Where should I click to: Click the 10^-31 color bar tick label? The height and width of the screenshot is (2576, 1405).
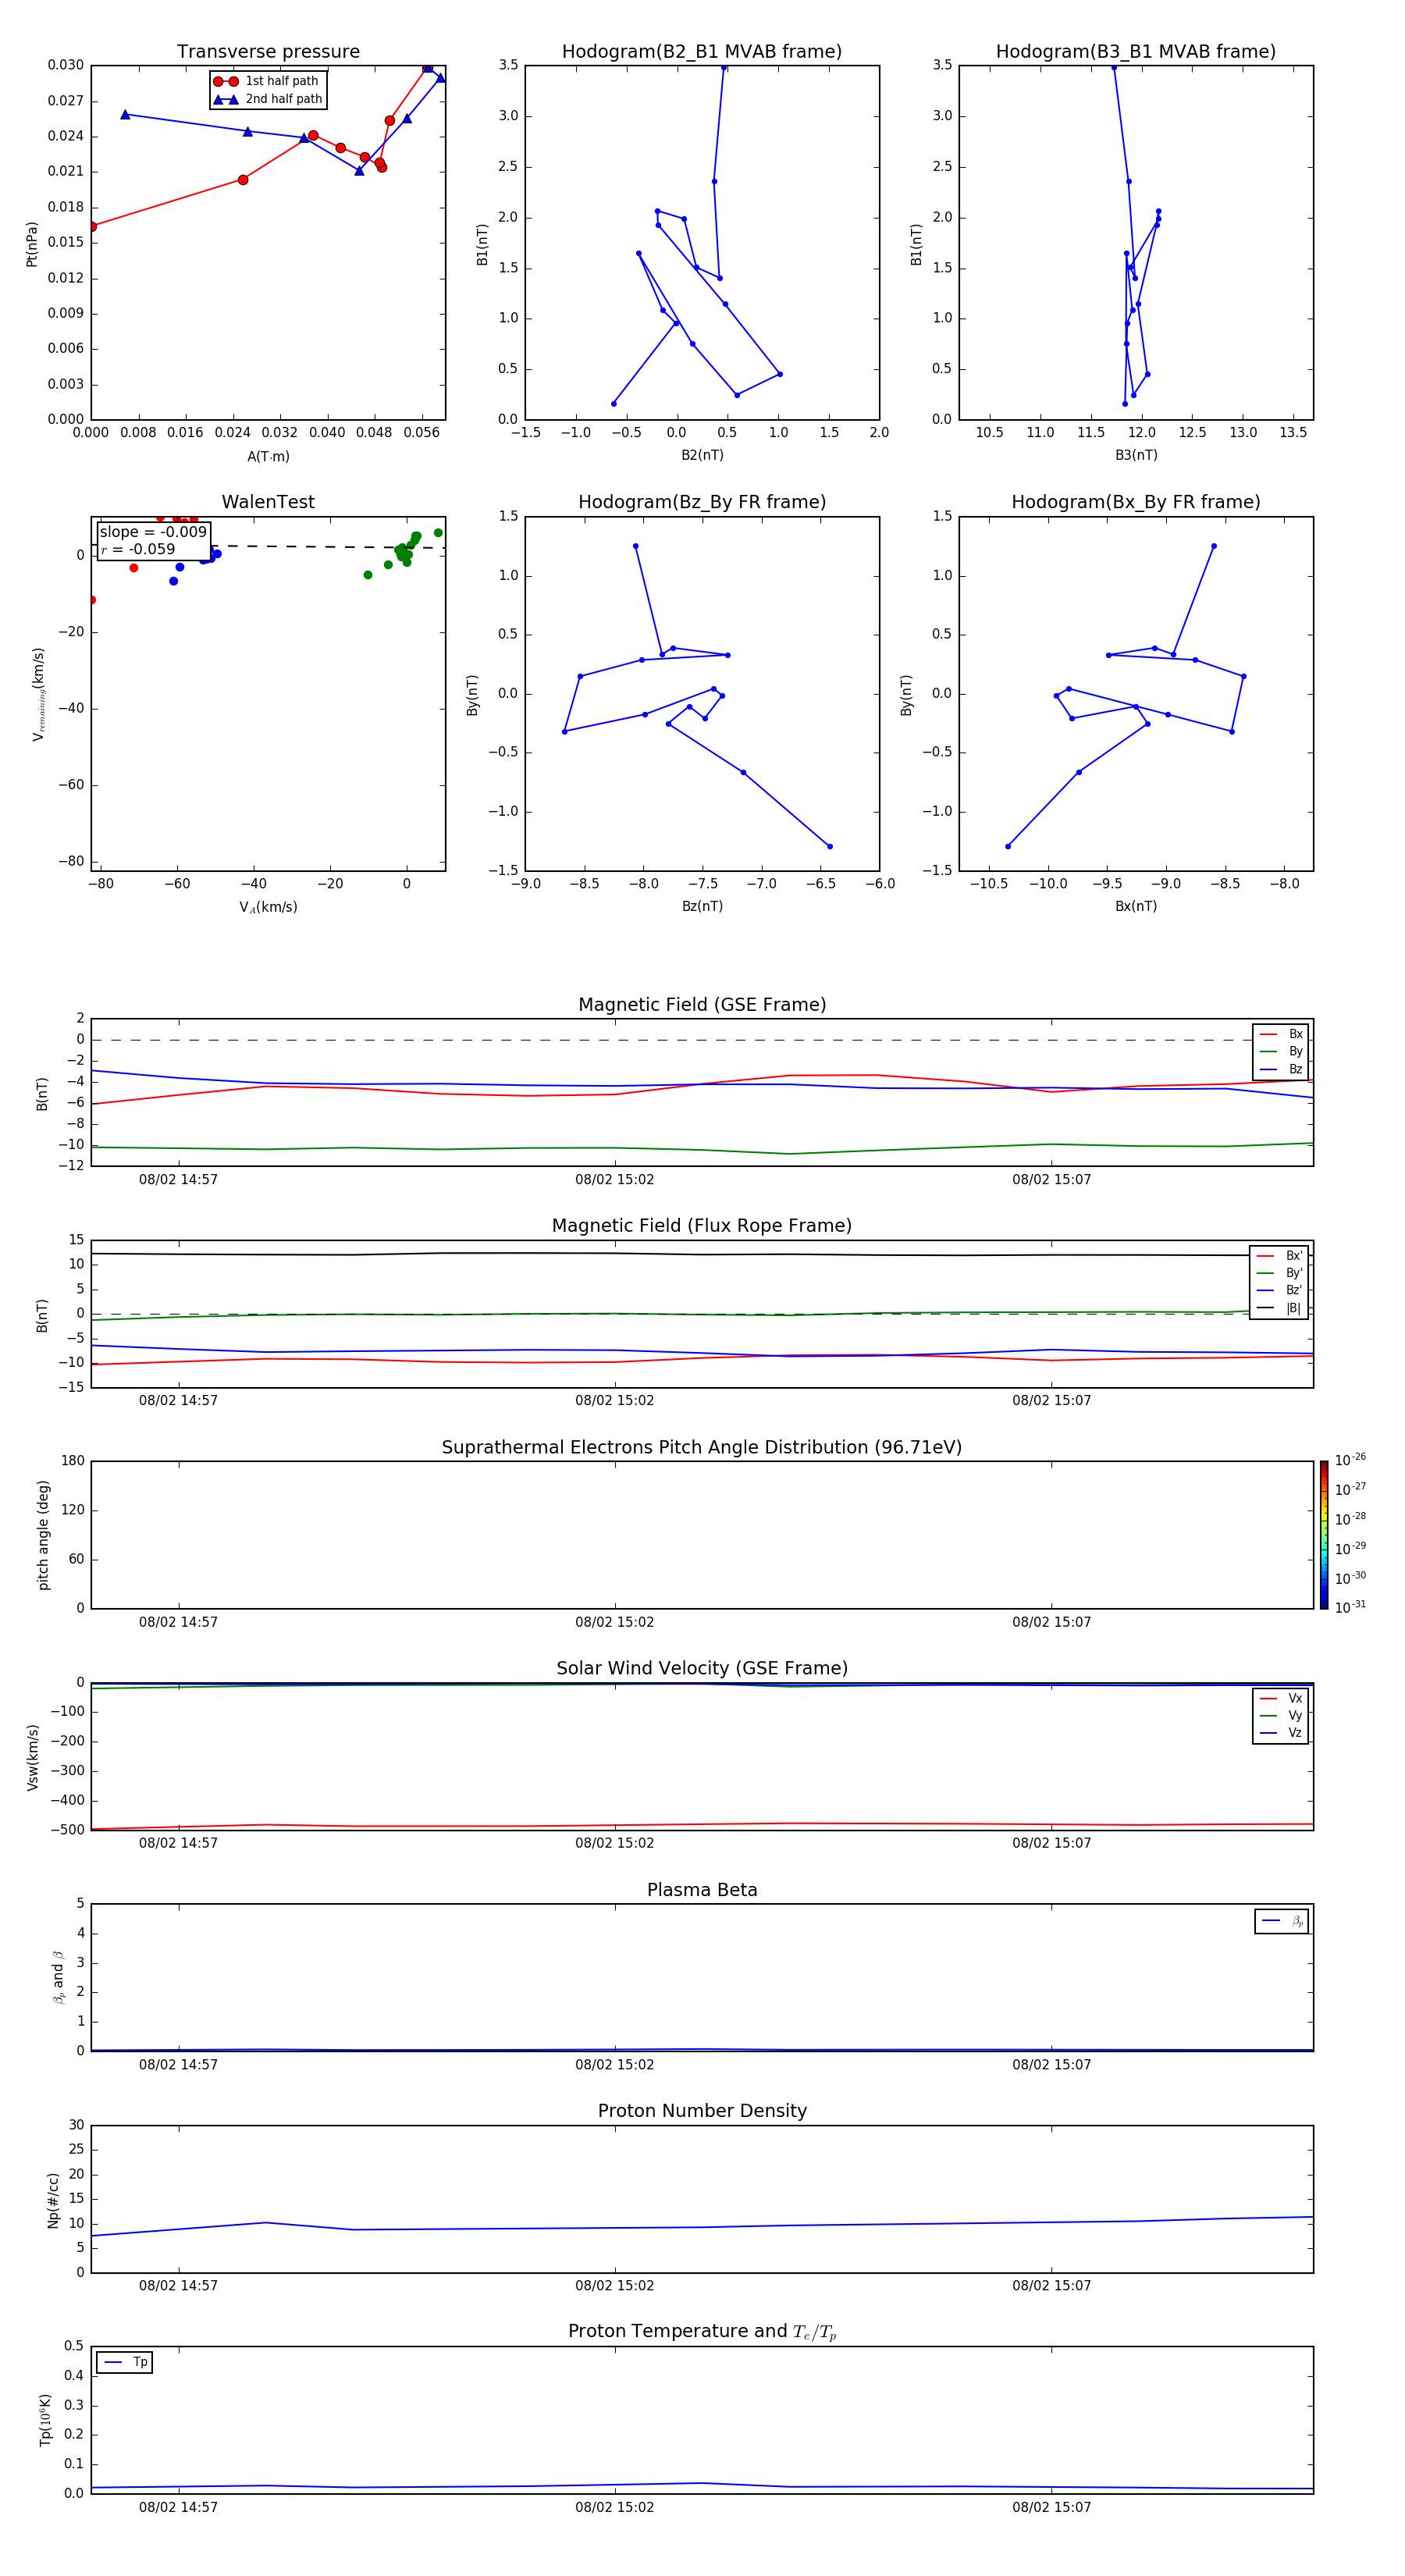coord(1350,1607)
